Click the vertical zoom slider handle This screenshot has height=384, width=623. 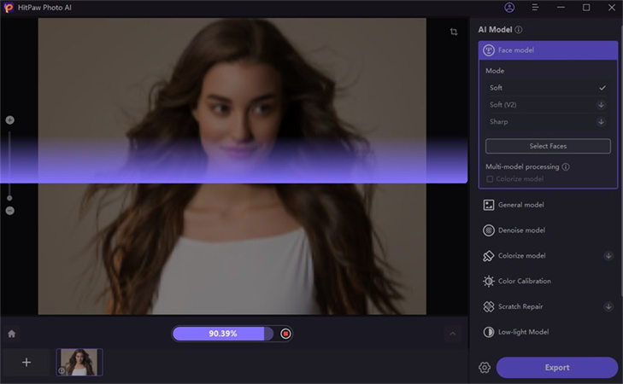point(9,198)
